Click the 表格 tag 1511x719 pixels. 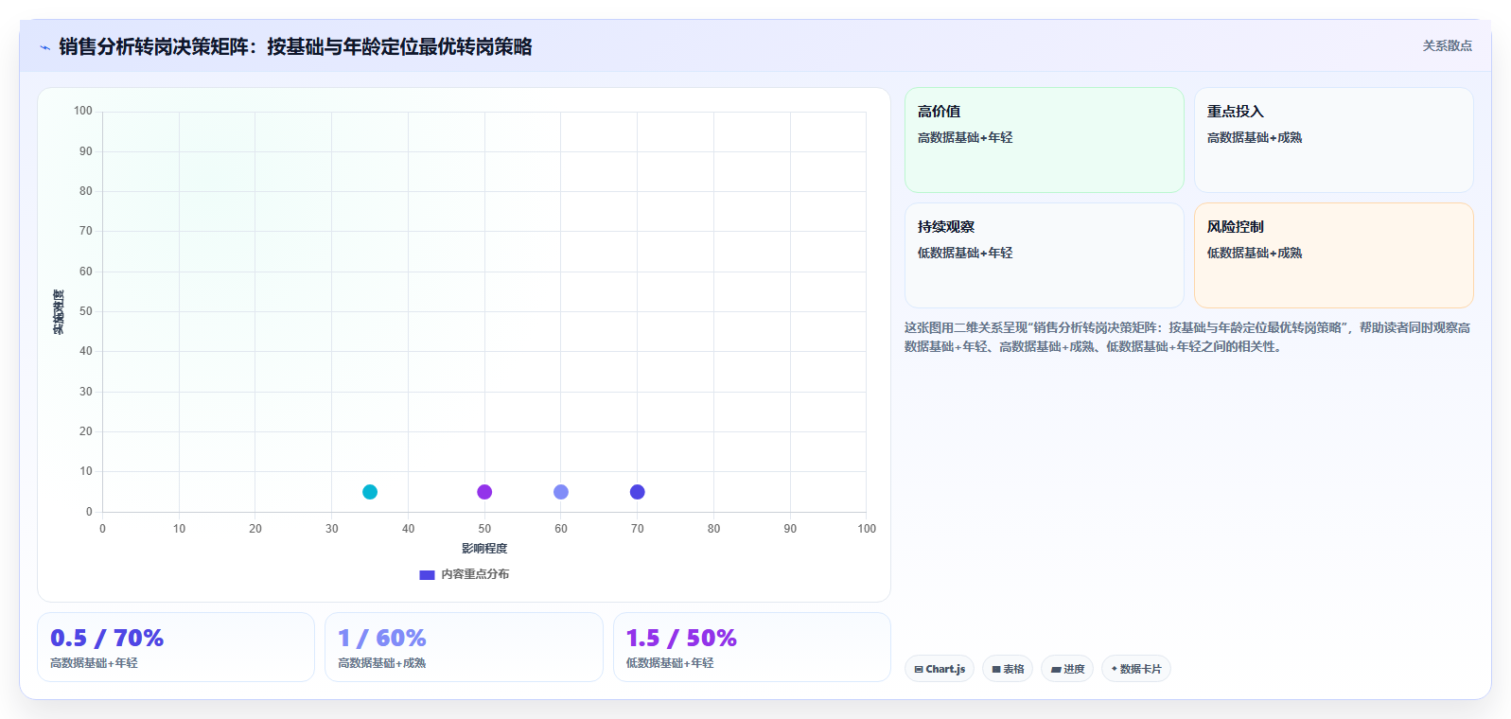coord(1008,669)
